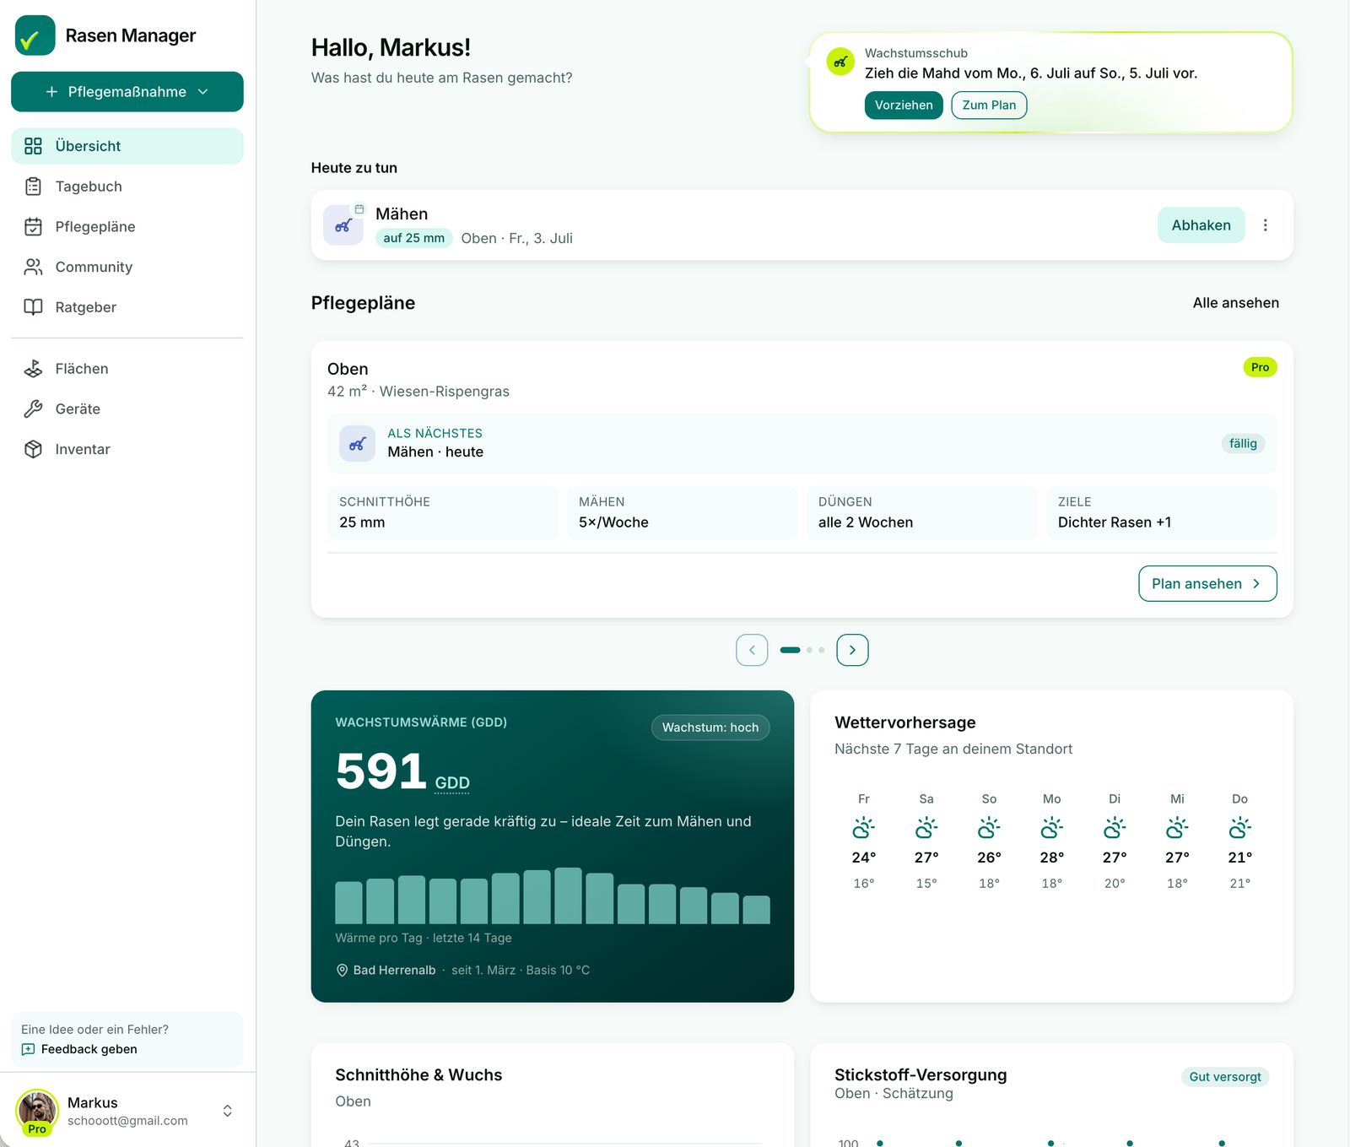Click the Übersicht grid icon

pyautogui.click(x=33, y=146)
